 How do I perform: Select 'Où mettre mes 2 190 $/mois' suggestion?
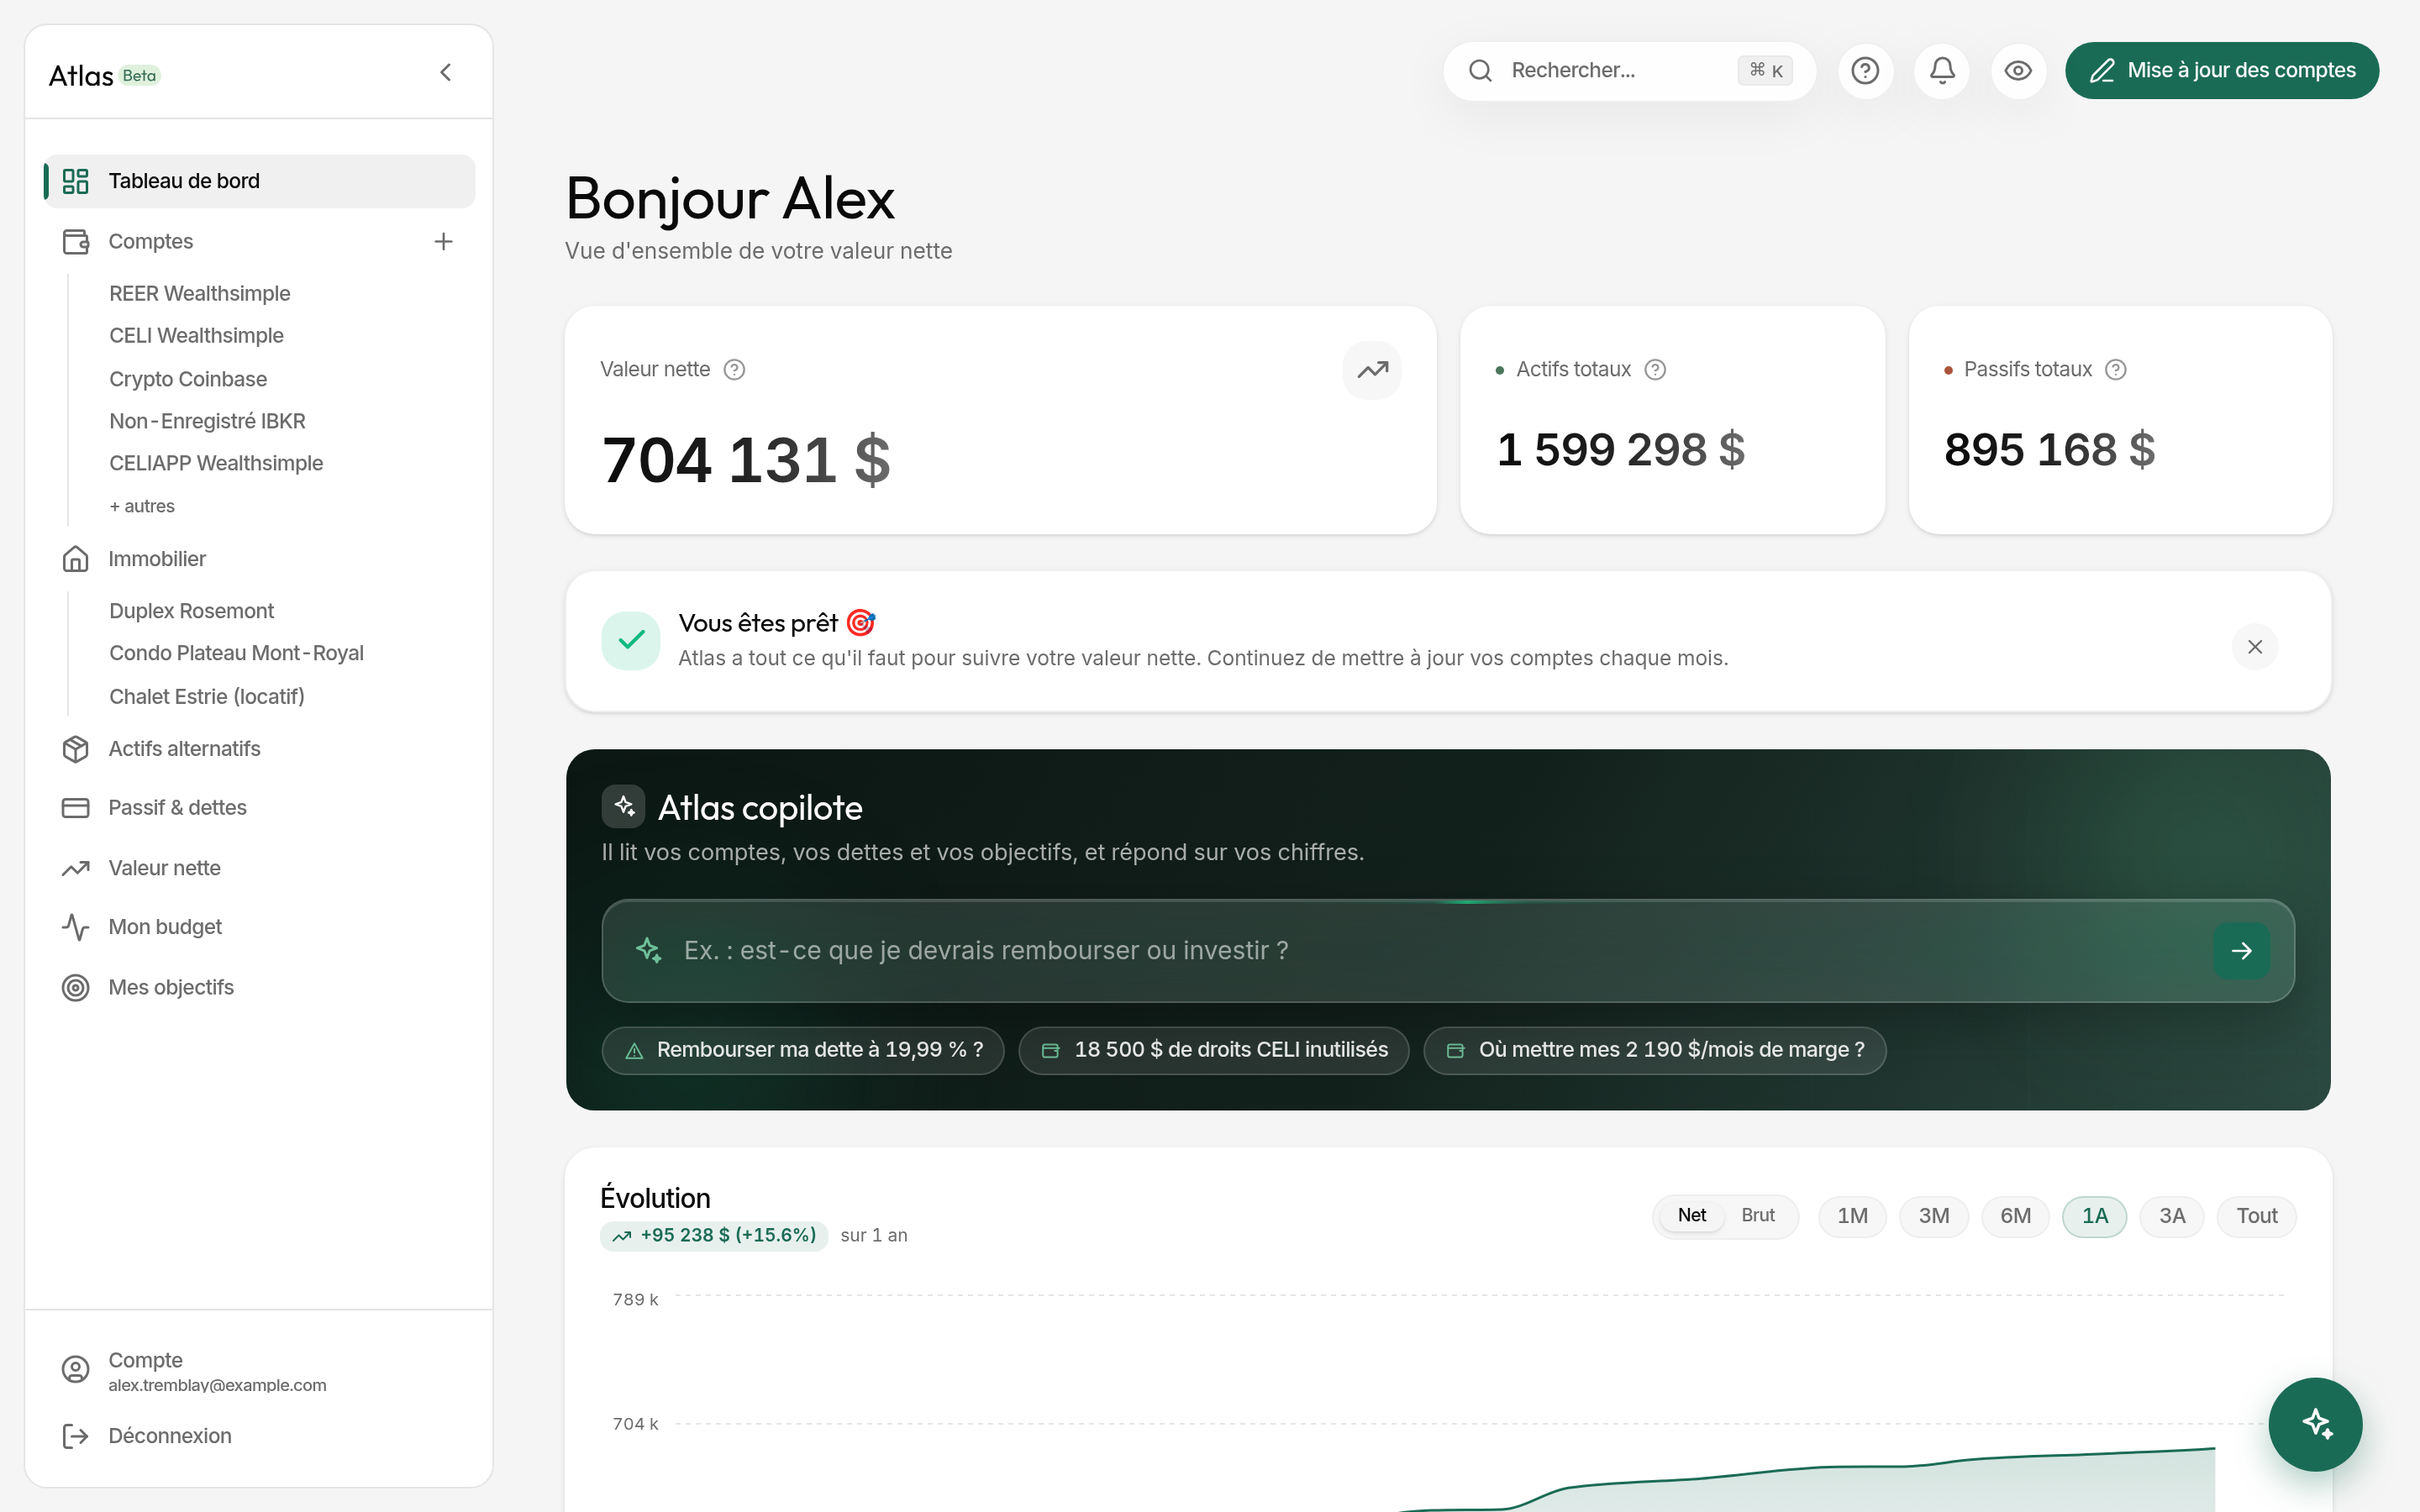[1655, 1051]
